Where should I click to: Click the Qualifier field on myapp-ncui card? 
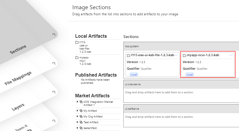click(202, 69)
